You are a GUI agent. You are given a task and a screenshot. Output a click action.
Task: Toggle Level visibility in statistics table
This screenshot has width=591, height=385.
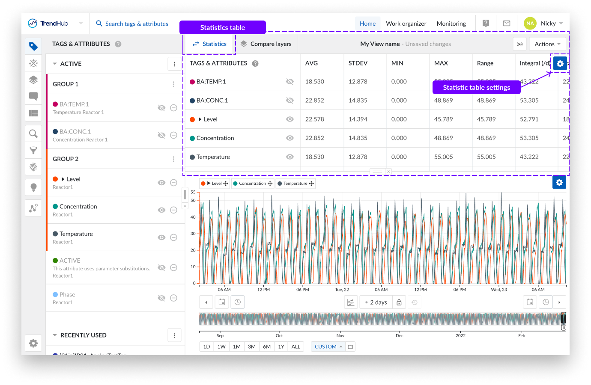(290, 119)
